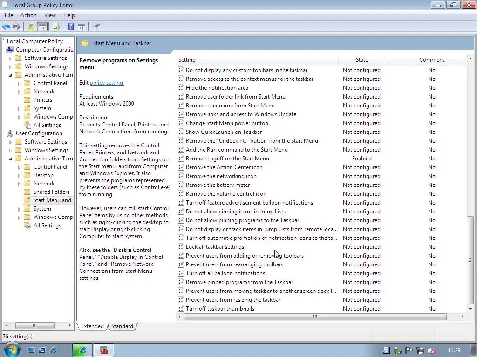Click the Forward arrow toolbar icon

[x=17, y=26]
